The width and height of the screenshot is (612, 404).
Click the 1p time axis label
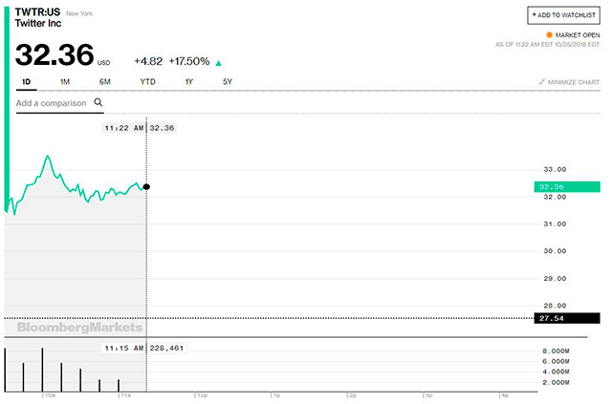276,395
